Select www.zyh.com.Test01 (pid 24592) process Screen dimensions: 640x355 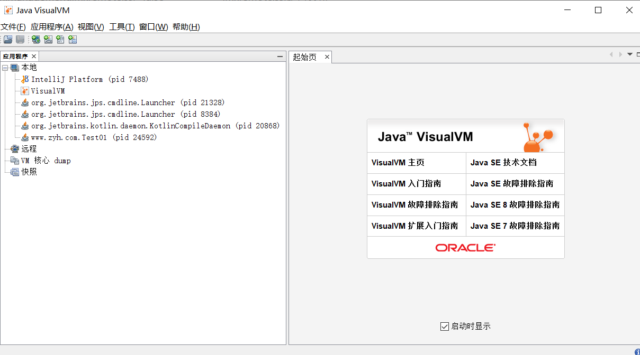pyautogui.click(x=94, y=137)
